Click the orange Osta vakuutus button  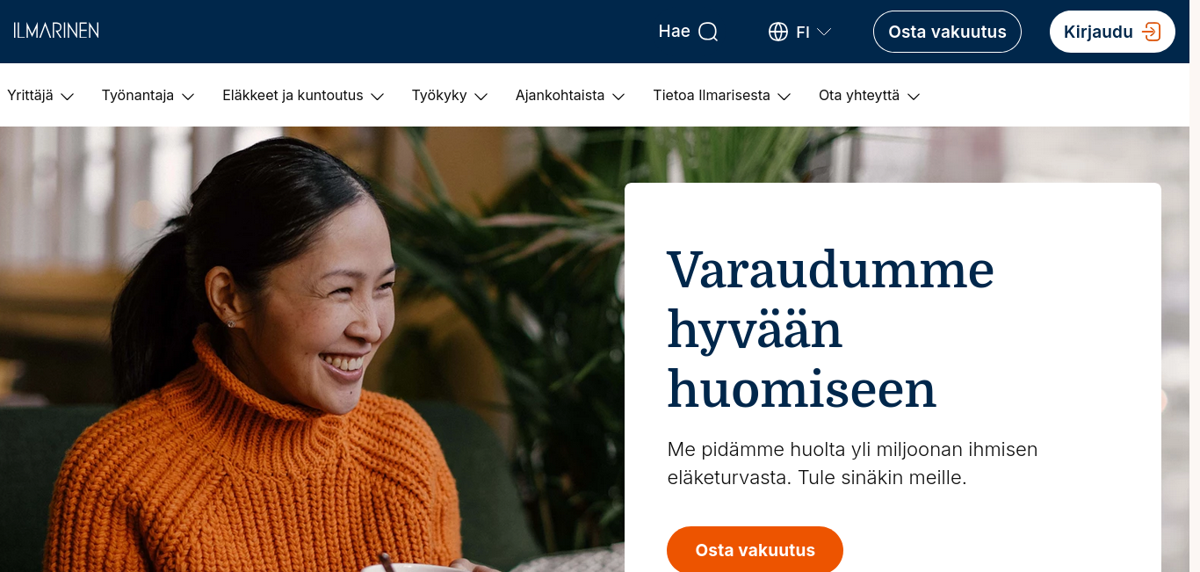[755, 550]
